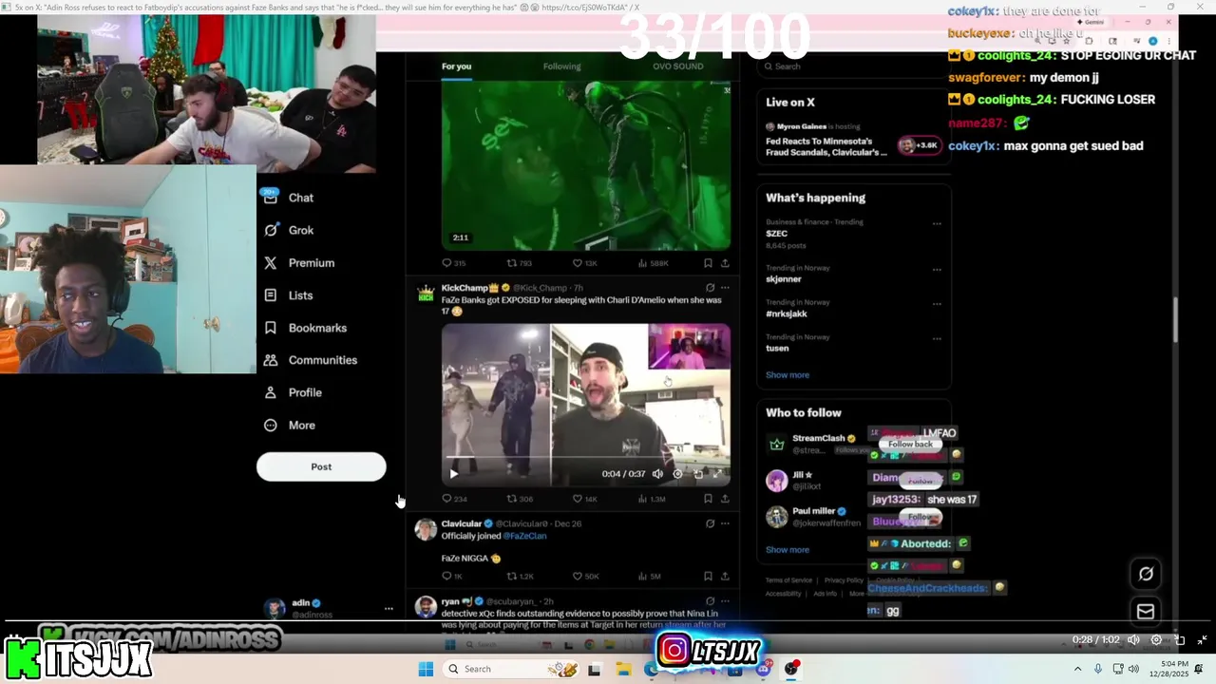The image size is (1216, 684).
Task: Bookmark the KickChamp post
Action: click(x=708, y=499)
